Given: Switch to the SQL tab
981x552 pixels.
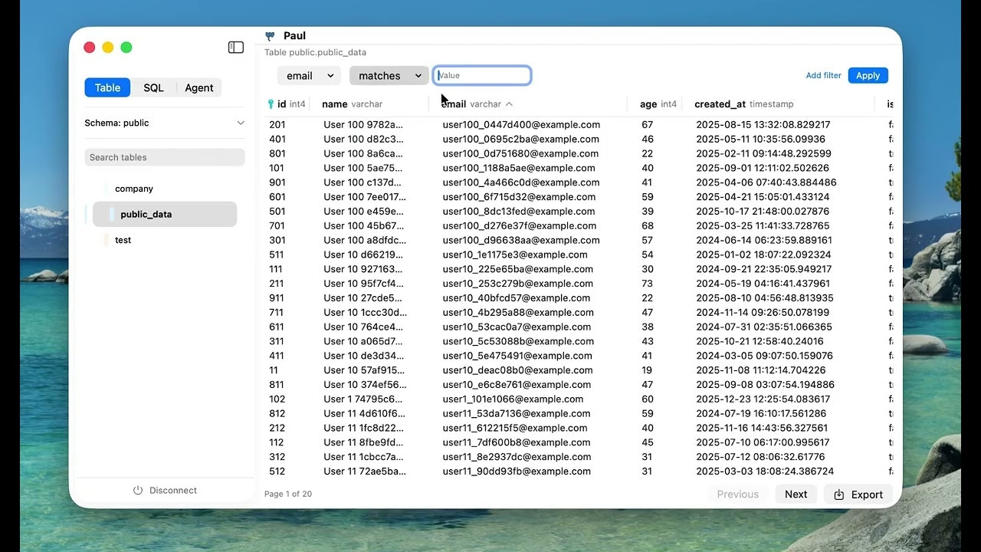Looking at the screenshot, I should tap(153, 88).
